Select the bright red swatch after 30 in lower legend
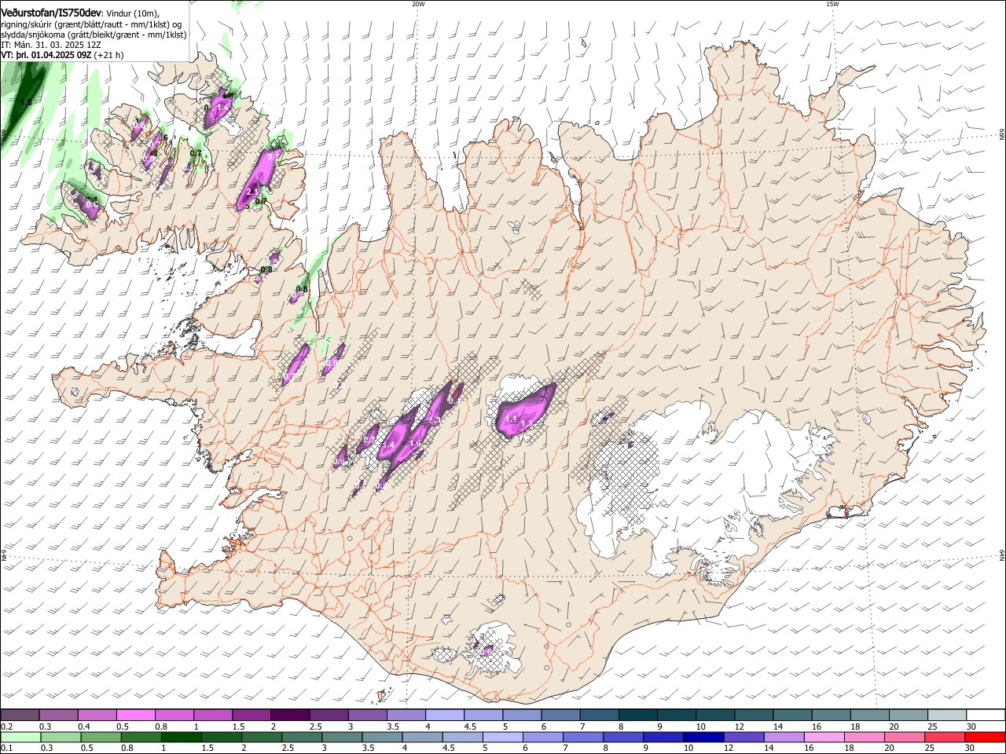Viewport: 1006px width, 754px height. pos(984,738)
